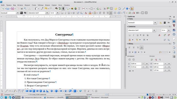Click the vertical document scrollbar
The height and width of the screenshot is (99, 177).
click(125, 52)
